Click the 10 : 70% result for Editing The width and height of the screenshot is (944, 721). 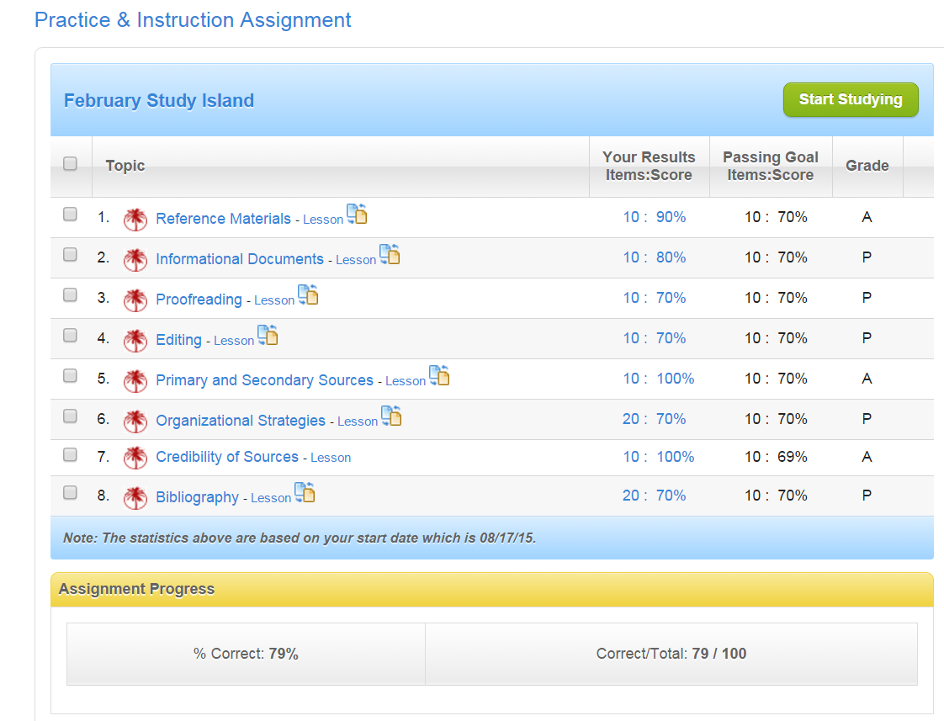click(655, 338)
